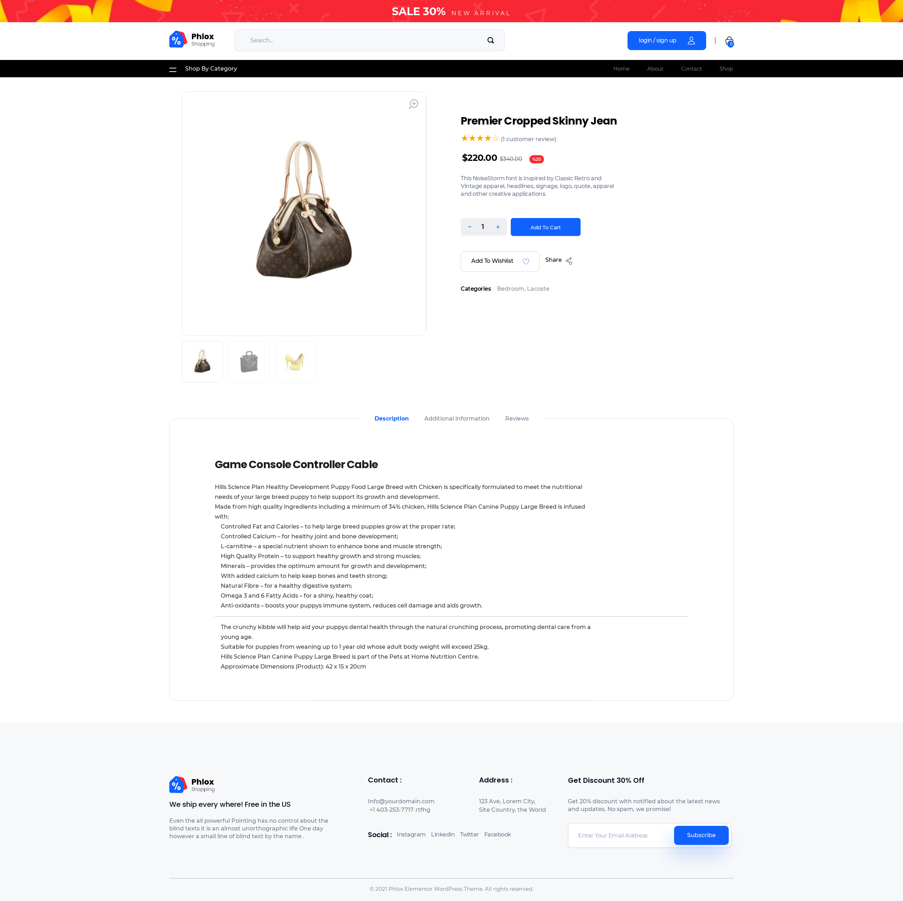Click the Add To Cart button

(x=545, y=227)
